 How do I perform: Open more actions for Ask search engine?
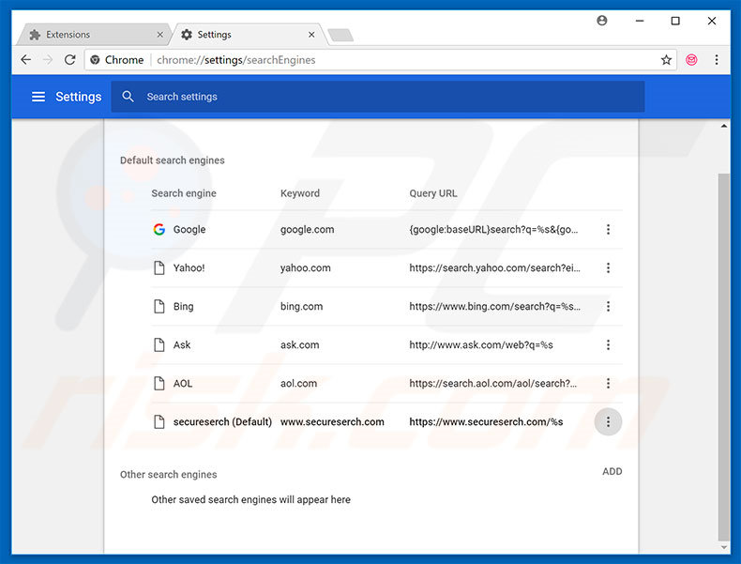[x=608, y=344]
